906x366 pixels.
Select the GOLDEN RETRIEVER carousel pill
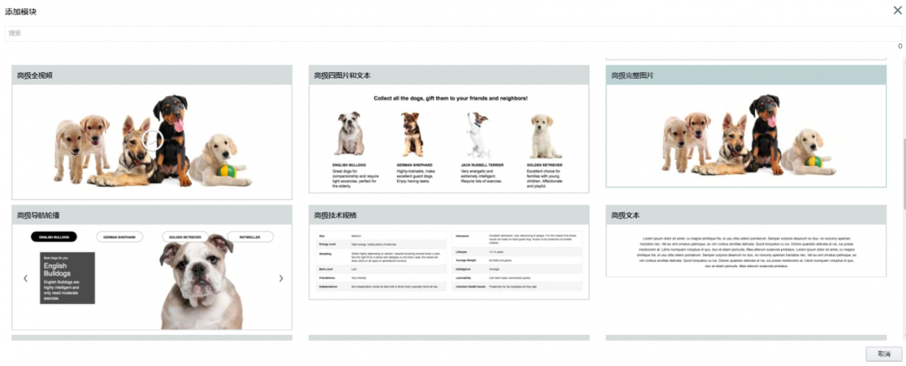point(185,237)
